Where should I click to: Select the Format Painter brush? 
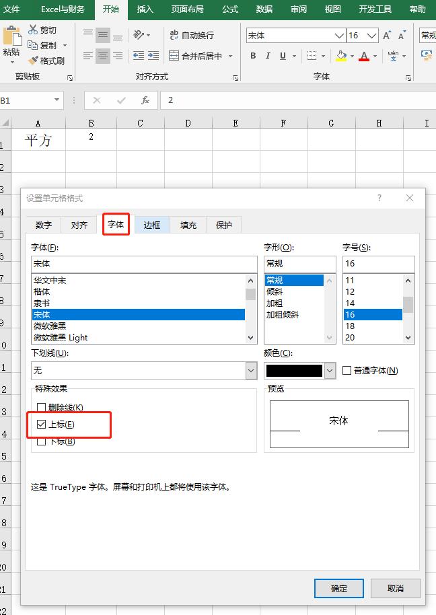pyautogui.click(x=33, y=61)
